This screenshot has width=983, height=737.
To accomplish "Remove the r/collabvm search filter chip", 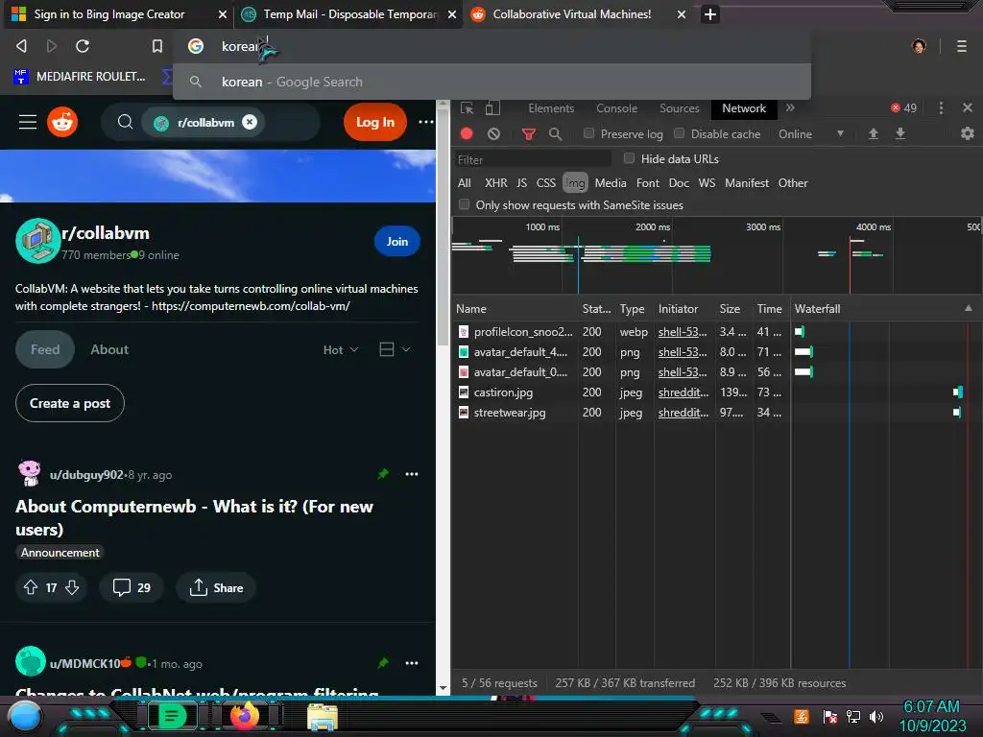I will point(250,122).
